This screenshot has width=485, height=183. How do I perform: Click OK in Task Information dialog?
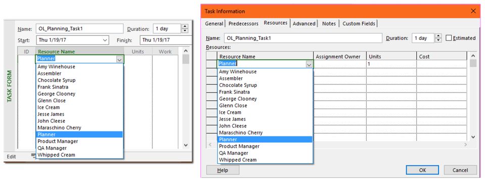pos(422,170)
